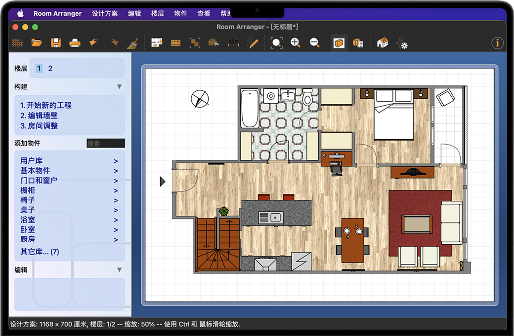Viewport: 514px width, 336px height.
Task: Click the zoom out magnifier
Action: (x=314, y=43)
